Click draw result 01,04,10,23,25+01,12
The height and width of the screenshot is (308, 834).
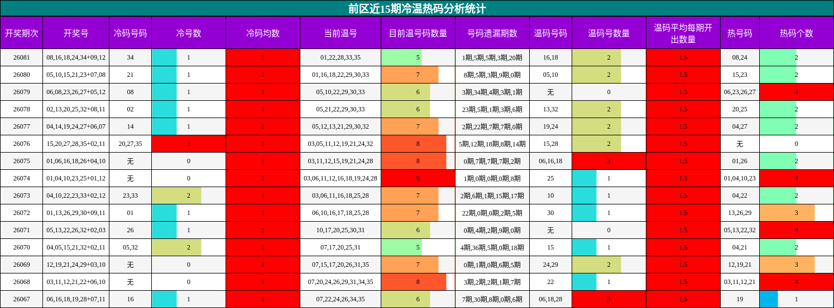point(76,178)
